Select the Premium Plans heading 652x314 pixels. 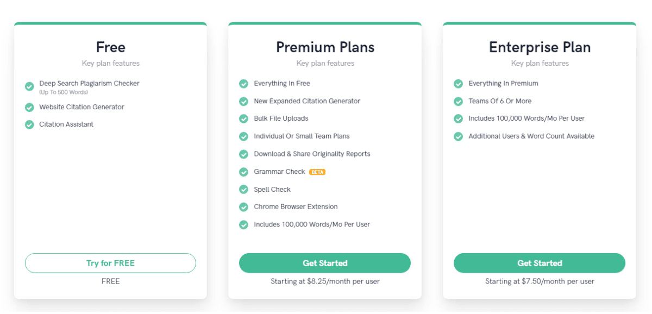click(325, 47)
